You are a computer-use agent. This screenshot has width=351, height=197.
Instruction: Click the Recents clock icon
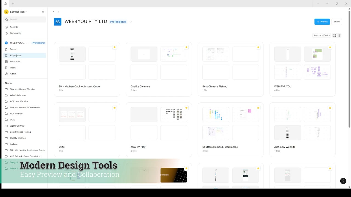[x=6, y=27]
